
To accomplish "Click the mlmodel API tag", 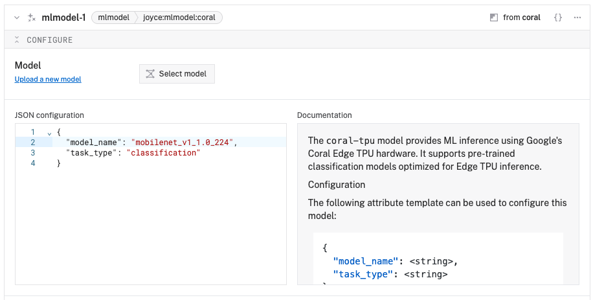I will click(x=113, y=17).
